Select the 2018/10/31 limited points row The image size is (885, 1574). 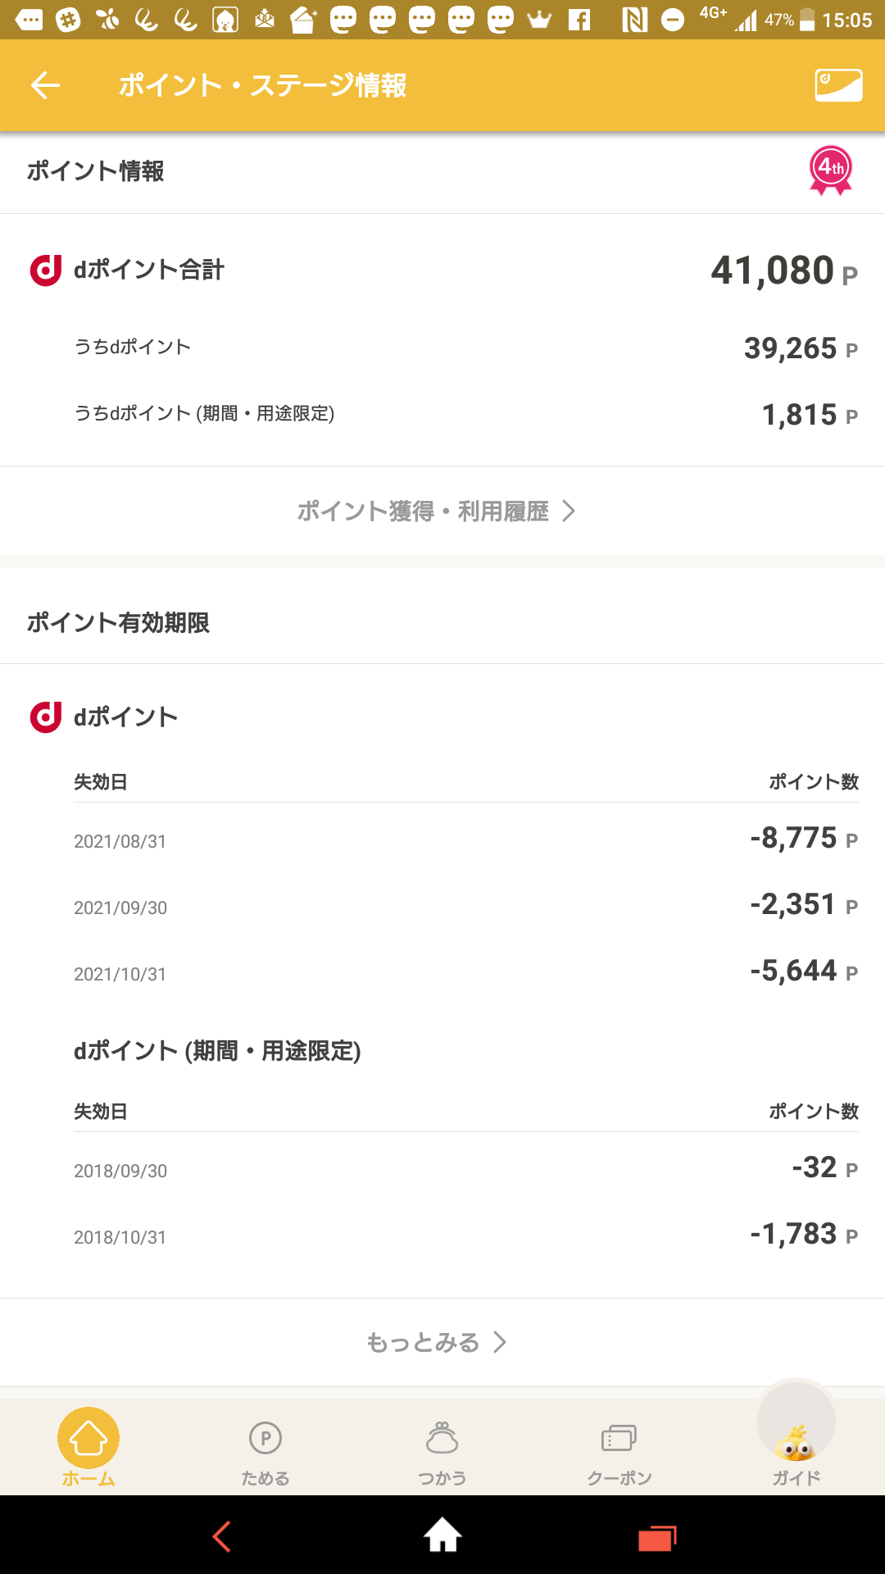[x=465, y=1236]
